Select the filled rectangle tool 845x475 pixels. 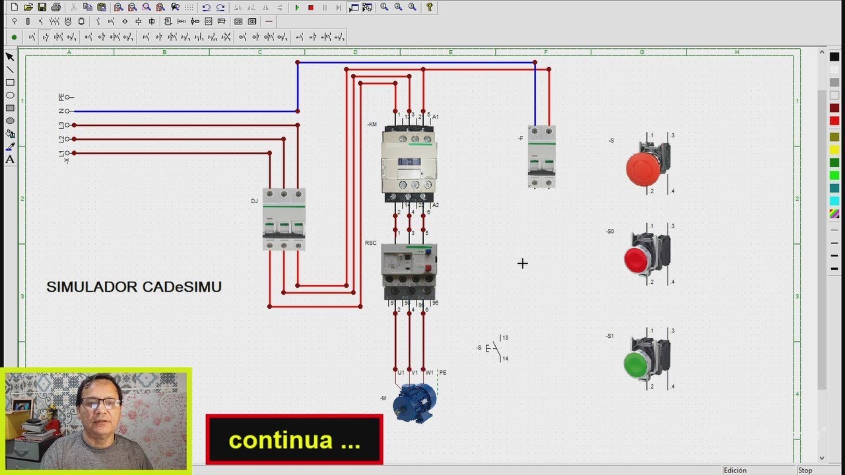coord(10,108)
